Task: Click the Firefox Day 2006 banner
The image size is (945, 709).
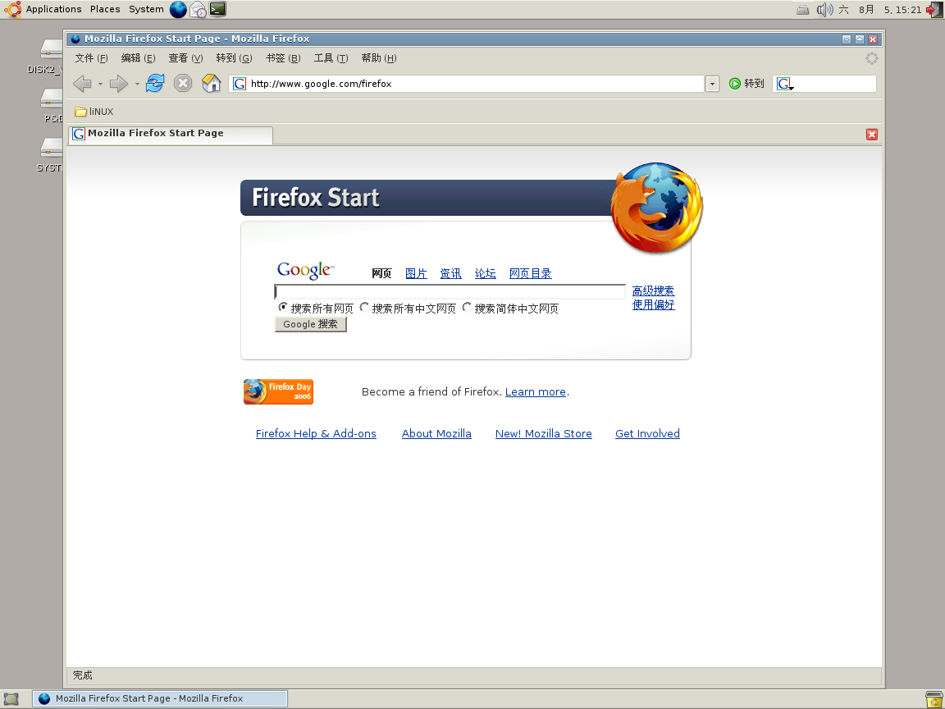Action: pos(278,392)
